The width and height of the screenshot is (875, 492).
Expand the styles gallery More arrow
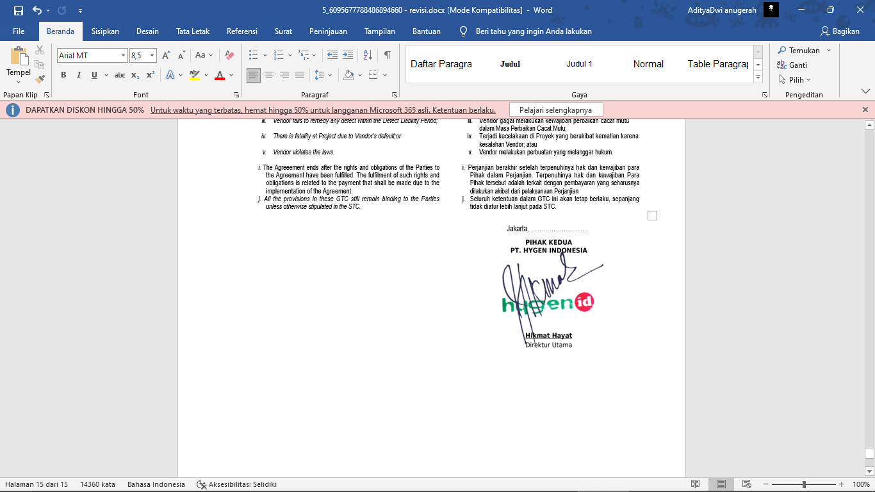758,77
